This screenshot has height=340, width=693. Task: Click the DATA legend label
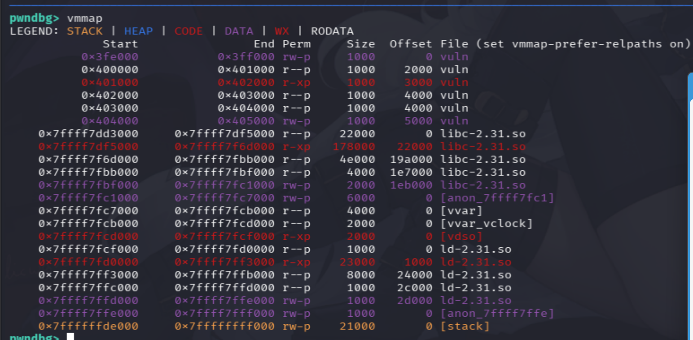[239, 31]
